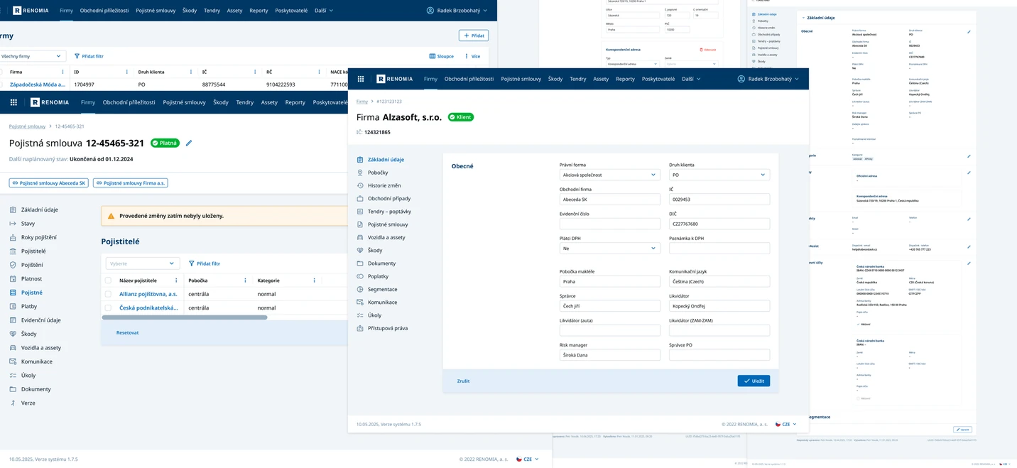Click Přístupová práva icon in Alzasoft sidebar
1017x468 pixels.
point(360,328)
